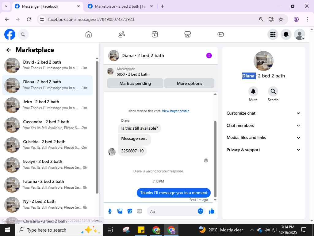Expand Media, files and links section
This screenshot has height=236, width=314.
pyautogui.click(x=263, y=138)
